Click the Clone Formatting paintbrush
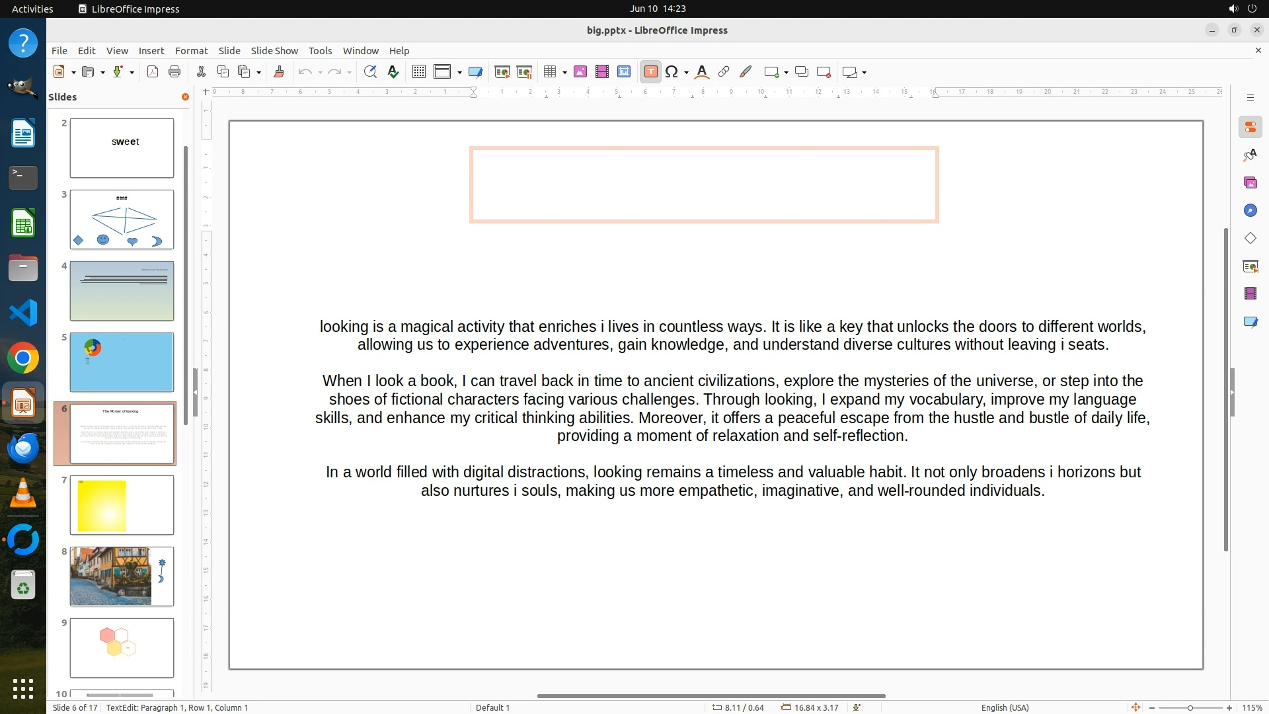 point(278,72)
